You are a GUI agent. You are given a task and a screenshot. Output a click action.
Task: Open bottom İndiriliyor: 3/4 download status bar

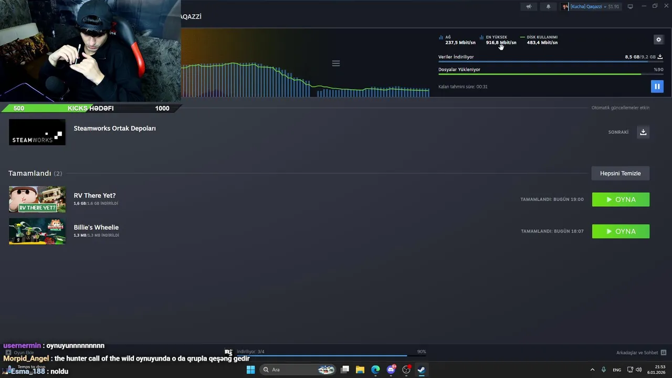click(x=331, y=352)
